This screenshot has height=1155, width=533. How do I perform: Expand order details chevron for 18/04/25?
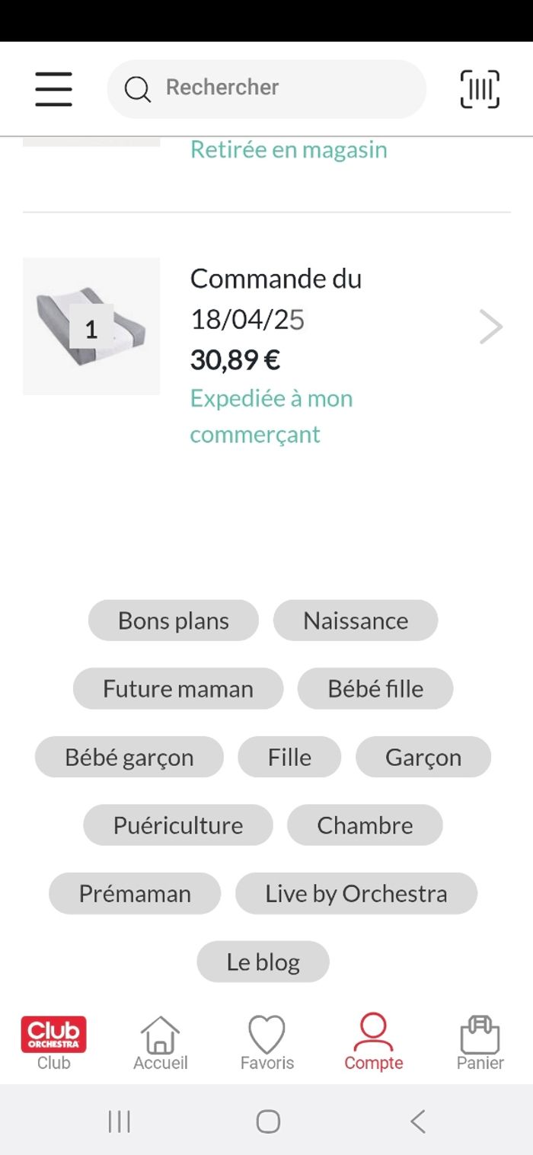point(491,327)
